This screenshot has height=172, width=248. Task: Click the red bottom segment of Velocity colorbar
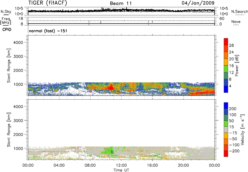(x=226, y=154)
